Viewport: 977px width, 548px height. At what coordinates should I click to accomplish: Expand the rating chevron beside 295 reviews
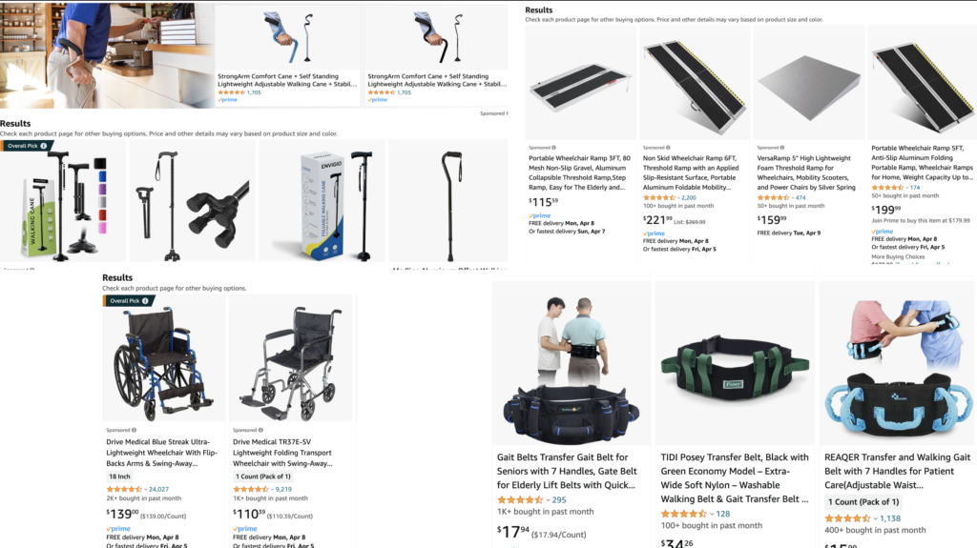coord(548,500)
